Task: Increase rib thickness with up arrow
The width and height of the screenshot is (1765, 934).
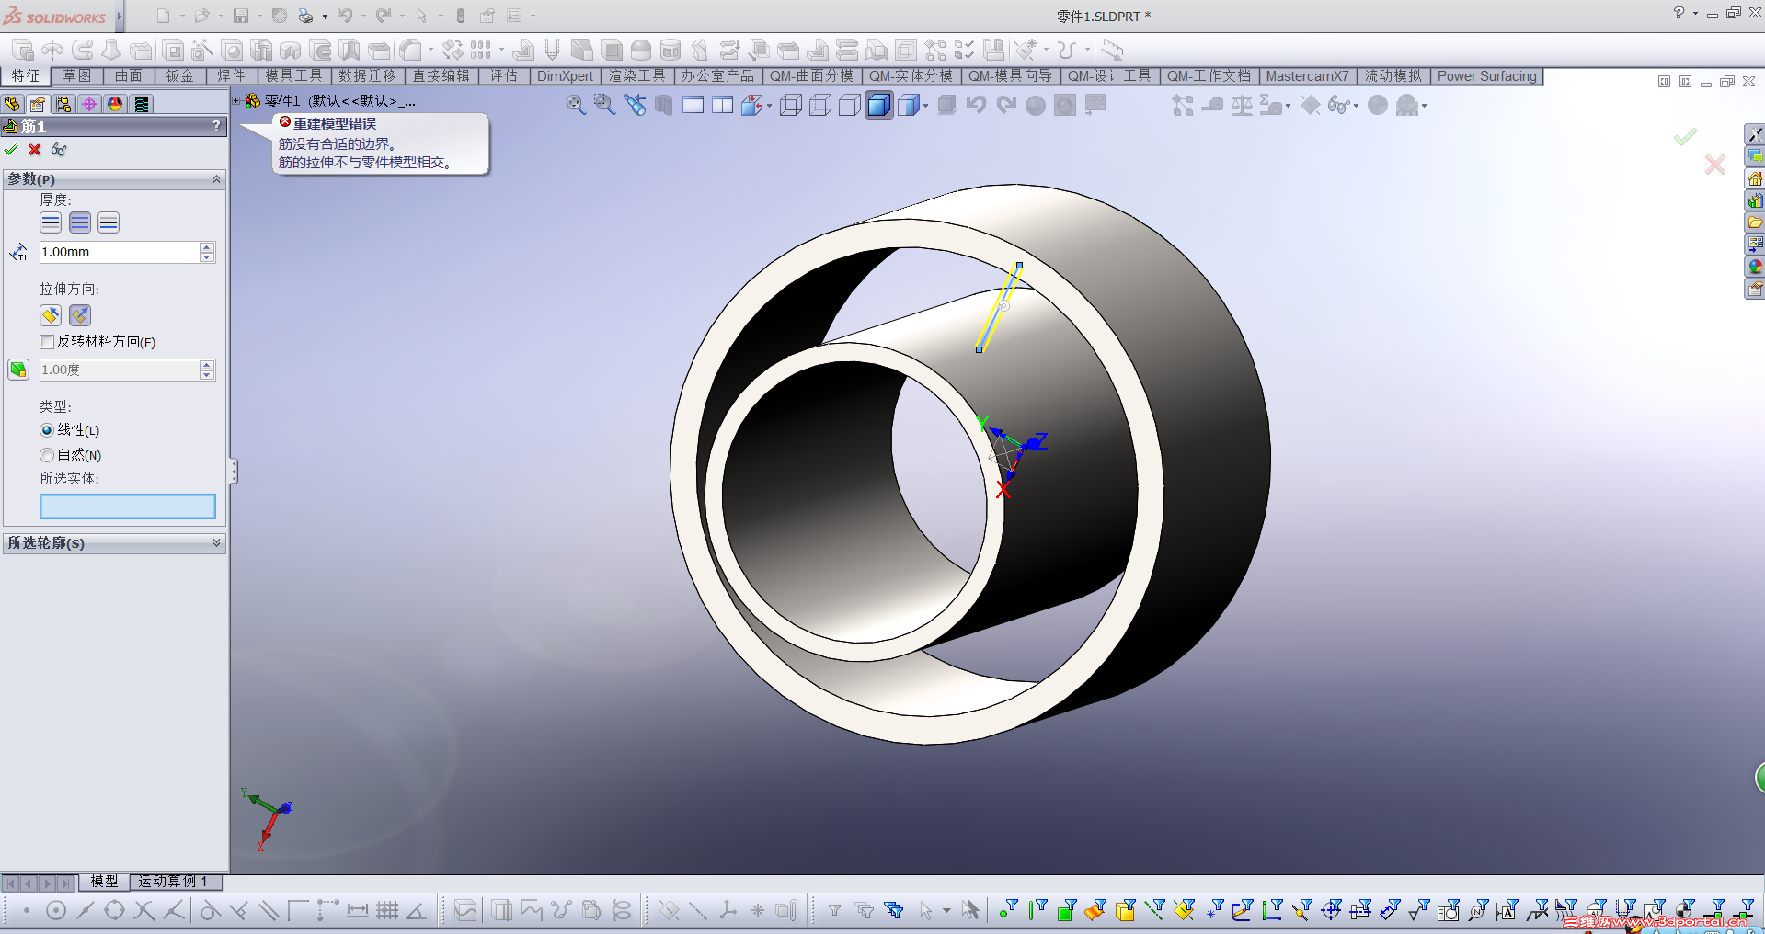Action: click(207, 247)
